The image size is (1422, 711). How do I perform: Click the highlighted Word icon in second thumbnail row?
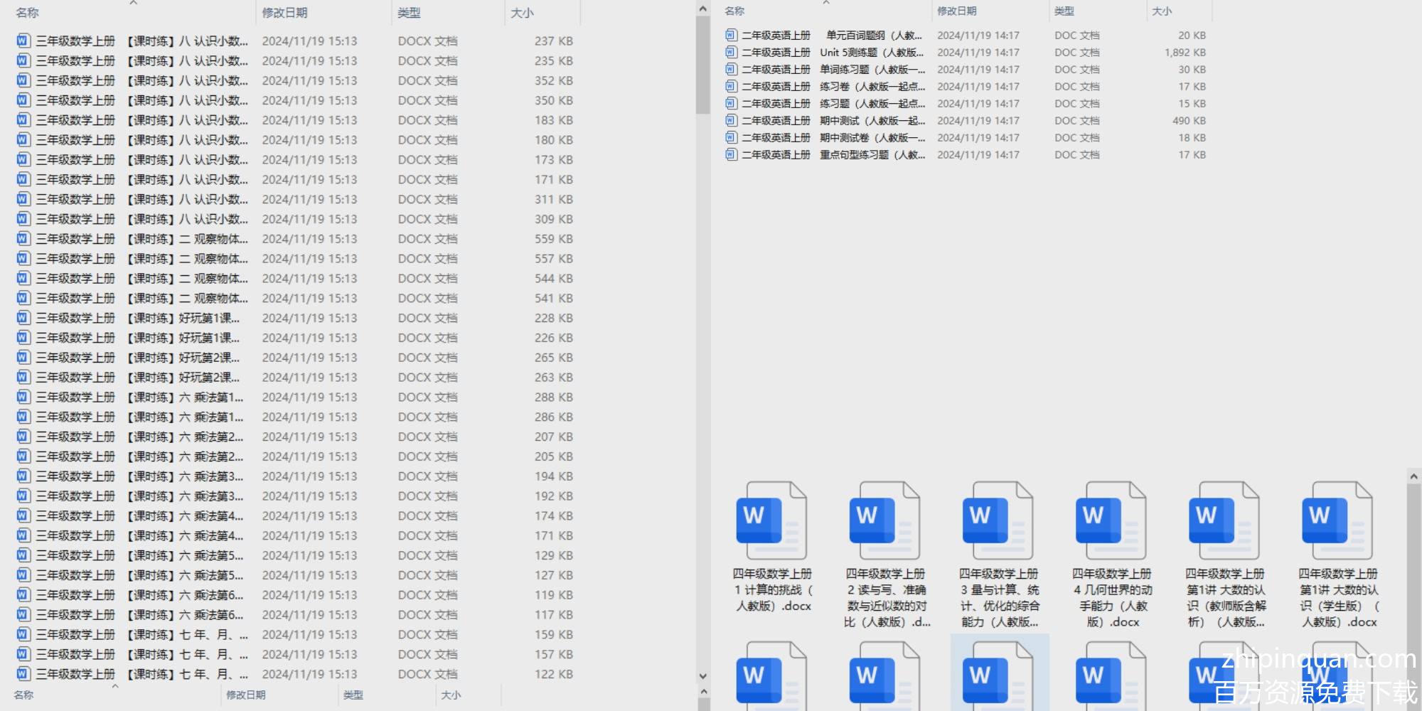click(x=998, y=675)
